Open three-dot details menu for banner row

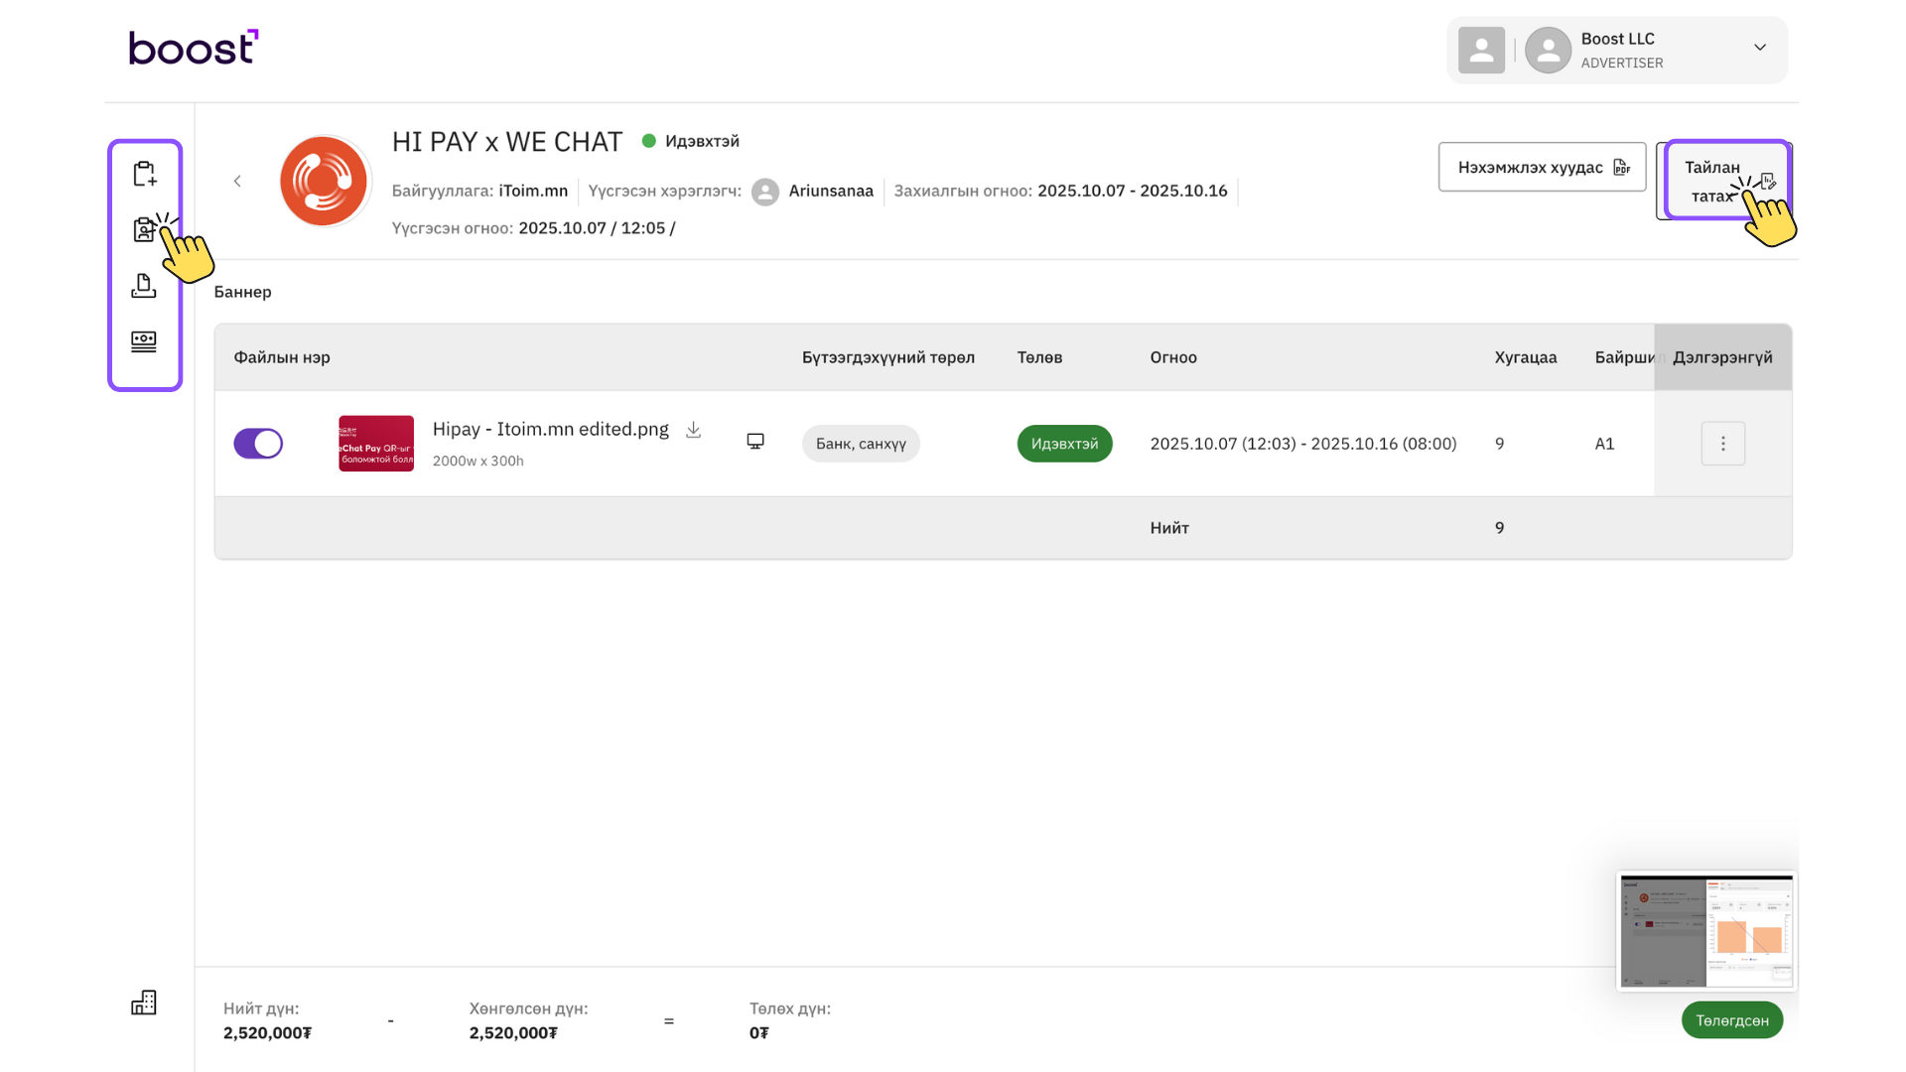1722,444
